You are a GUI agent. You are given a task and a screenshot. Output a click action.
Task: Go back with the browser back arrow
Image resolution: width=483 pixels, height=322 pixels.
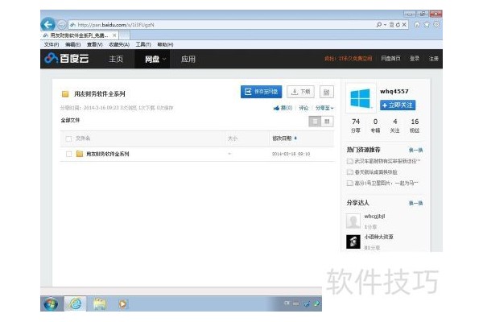pos(47,24)
